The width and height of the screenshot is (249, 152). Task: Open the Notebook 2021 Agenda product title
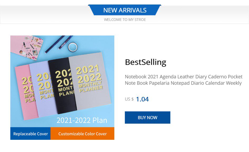[183, 80]
